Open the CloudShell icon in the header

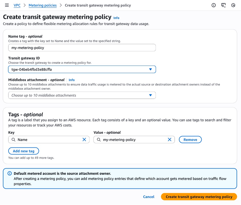(x=223, y=5)
